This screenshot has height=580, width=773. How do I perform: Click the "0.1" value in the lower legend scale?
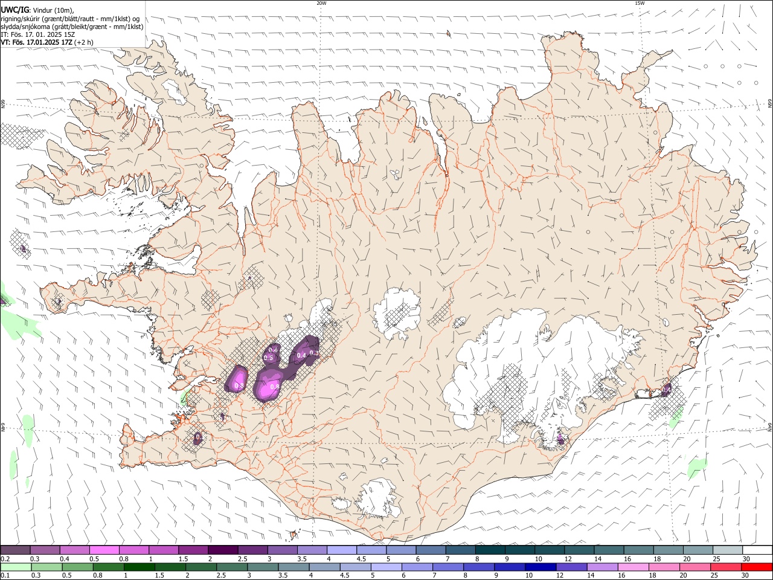coord(5,575)
